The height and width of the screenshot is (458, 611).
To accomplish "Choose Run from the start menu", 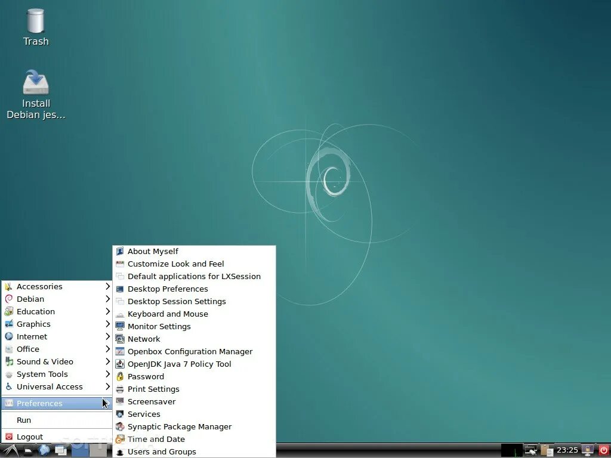I will (57, 420).
